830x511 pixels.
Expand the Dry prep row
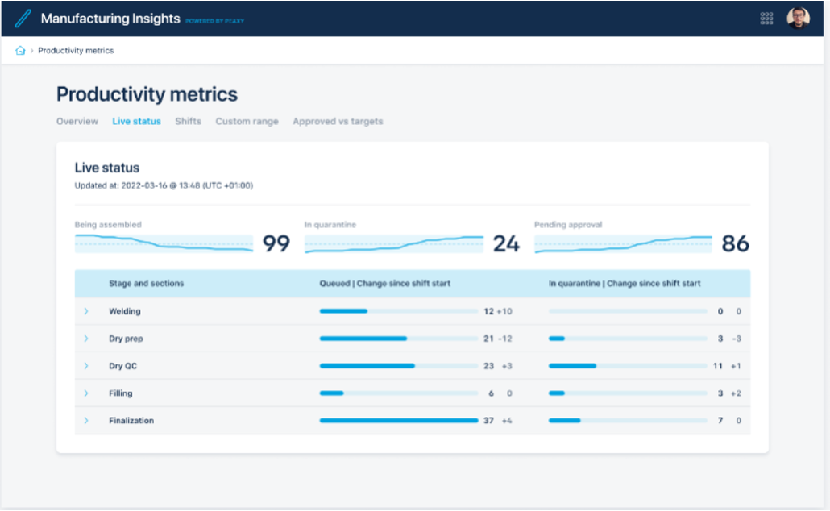(86, 339)
